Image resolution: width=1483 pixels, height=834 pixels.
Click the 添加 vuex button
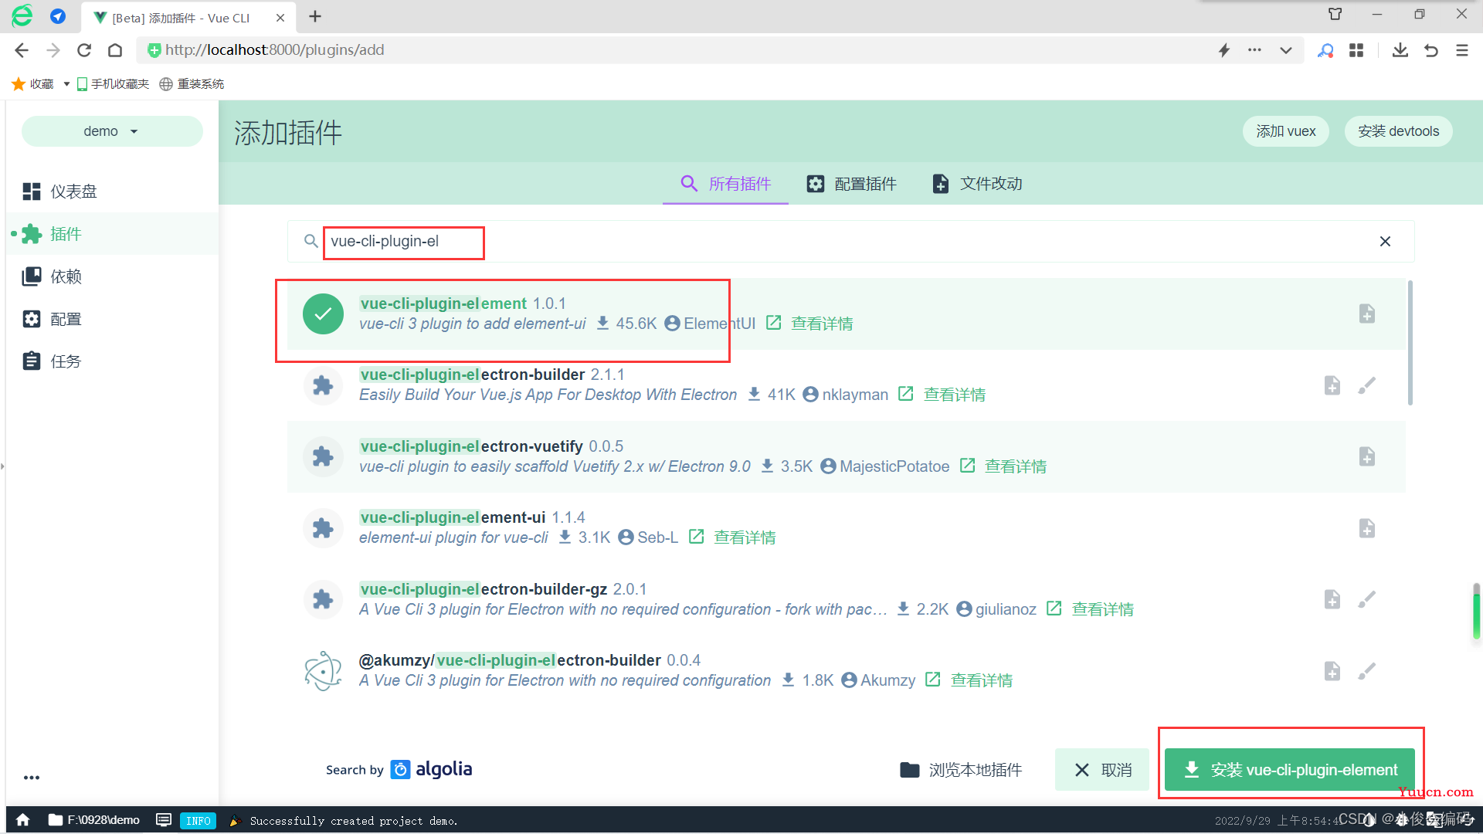point(1285,131)
